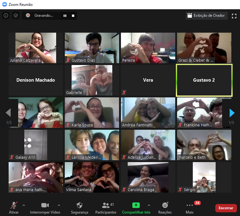Click the red recording indicator dot
This screenshot has height=216, width=240.
[x=28, y=15]
